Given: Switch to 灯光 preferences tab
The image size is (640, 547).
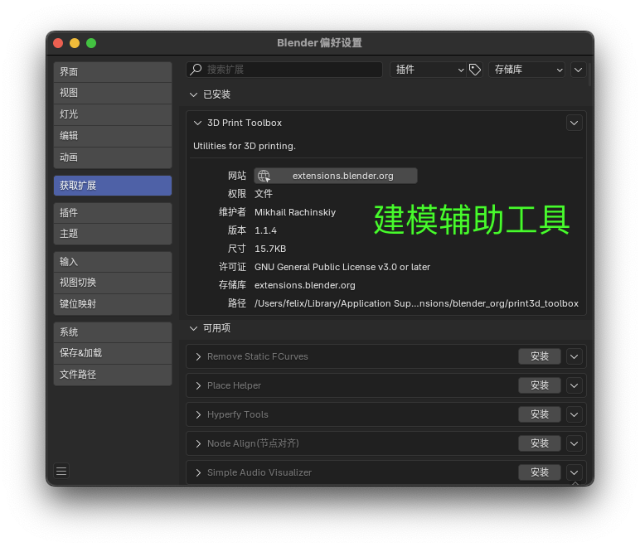Looking at the screenshot, I should pyautogui.click(x=113, y=114).
